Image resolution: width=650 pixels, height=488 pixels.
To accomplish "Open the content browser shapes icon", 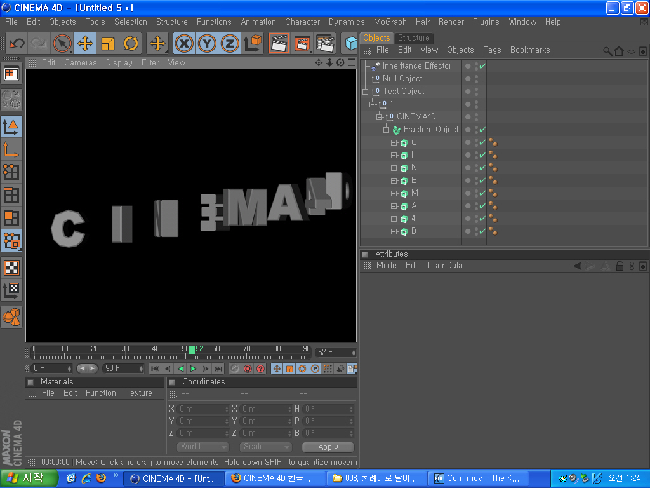I will (x=11, y=317).
